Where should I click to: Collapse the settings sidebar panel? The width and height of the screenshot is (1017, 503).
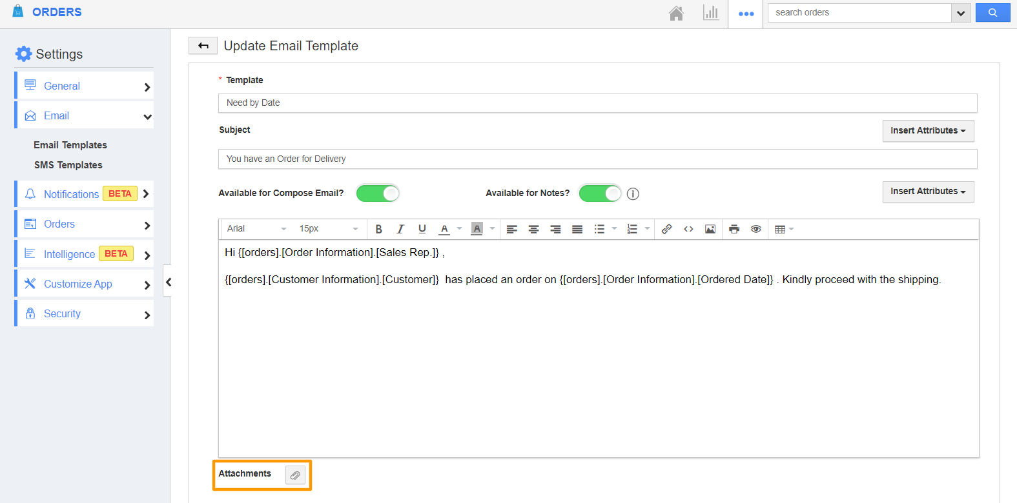[168, 282]
